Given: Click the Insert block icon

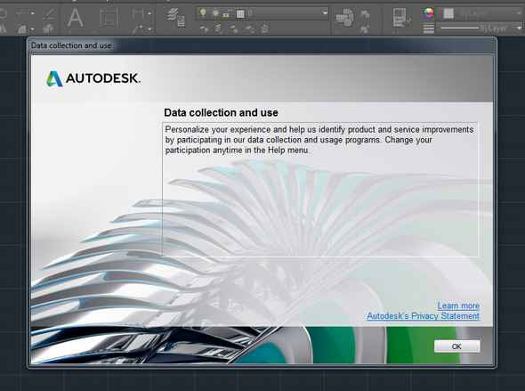Looking at the screenshot, I should (344, 18).
